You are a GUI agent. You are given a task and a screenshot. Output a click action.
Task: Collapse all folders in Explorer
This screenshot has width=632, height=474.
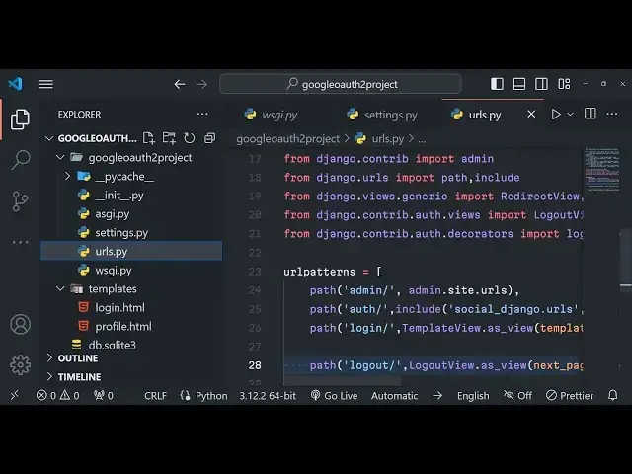coord(209,138)
